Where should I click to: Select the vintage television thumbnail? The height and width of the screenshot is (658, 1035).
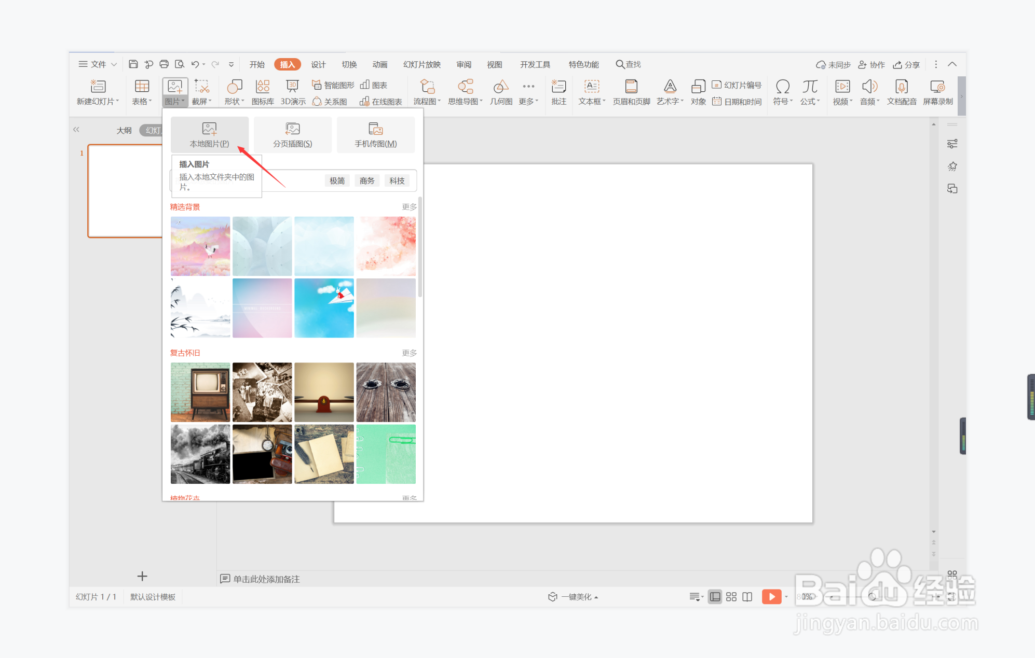coord(200,392)
